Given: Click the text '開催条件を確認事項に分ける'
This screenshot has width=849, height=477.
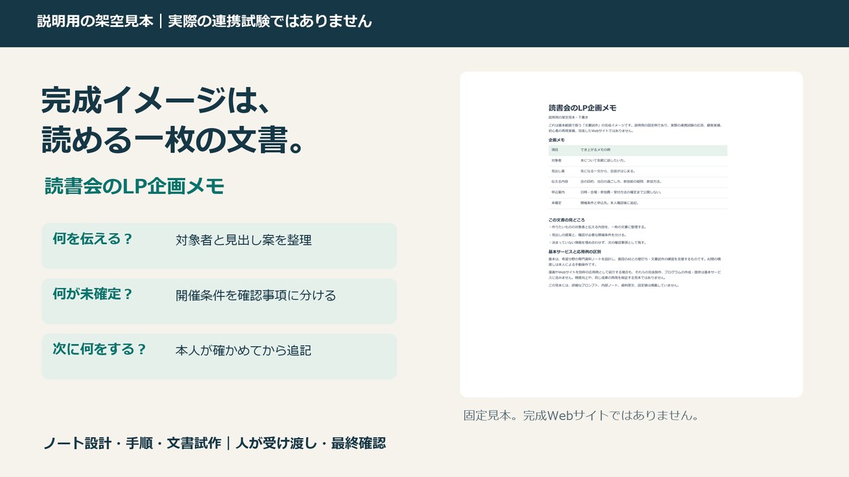Looking at the screenshot, I should click(x=256, y=295).
